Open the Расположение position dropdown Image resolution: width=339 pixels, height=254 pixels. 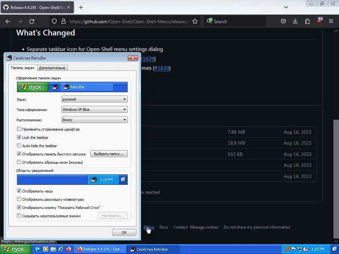point(94,120)
